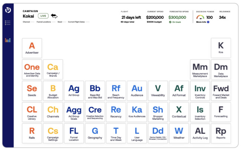Image resolution: width=241 pixels, height=150 pixels.
Task: Click the $300K budget text
Action: coord(154,22)
